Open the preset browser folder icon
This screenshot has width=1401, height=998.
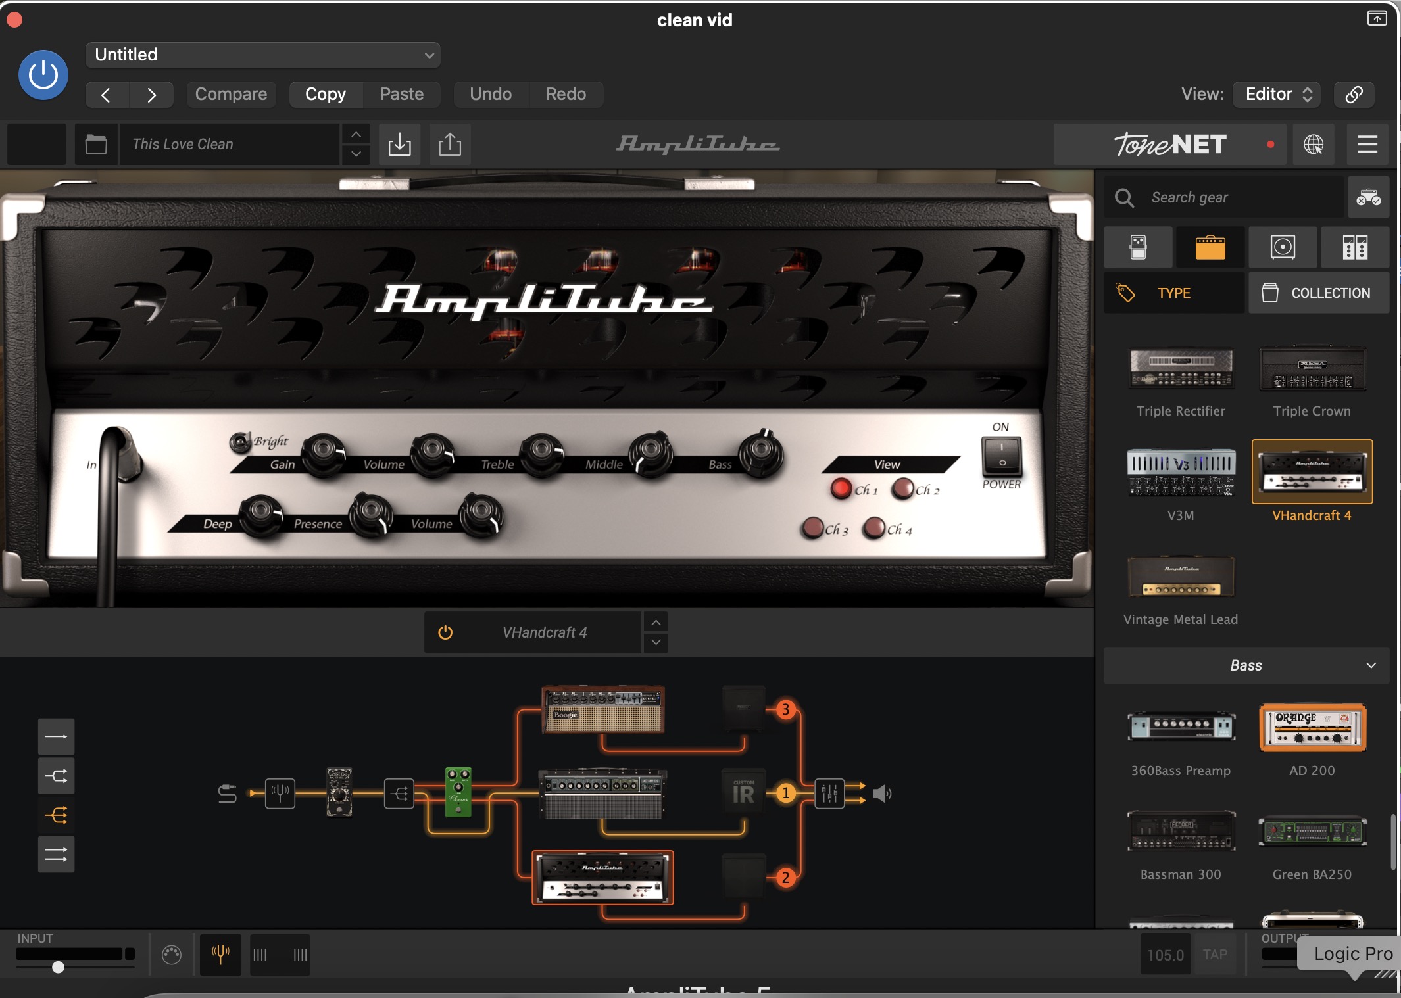(x=96, y=144)
